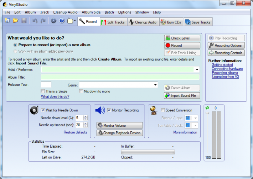Viewport: 253px width, 179px height.
Task: Open the Batch menu
Action: [109, 12]
